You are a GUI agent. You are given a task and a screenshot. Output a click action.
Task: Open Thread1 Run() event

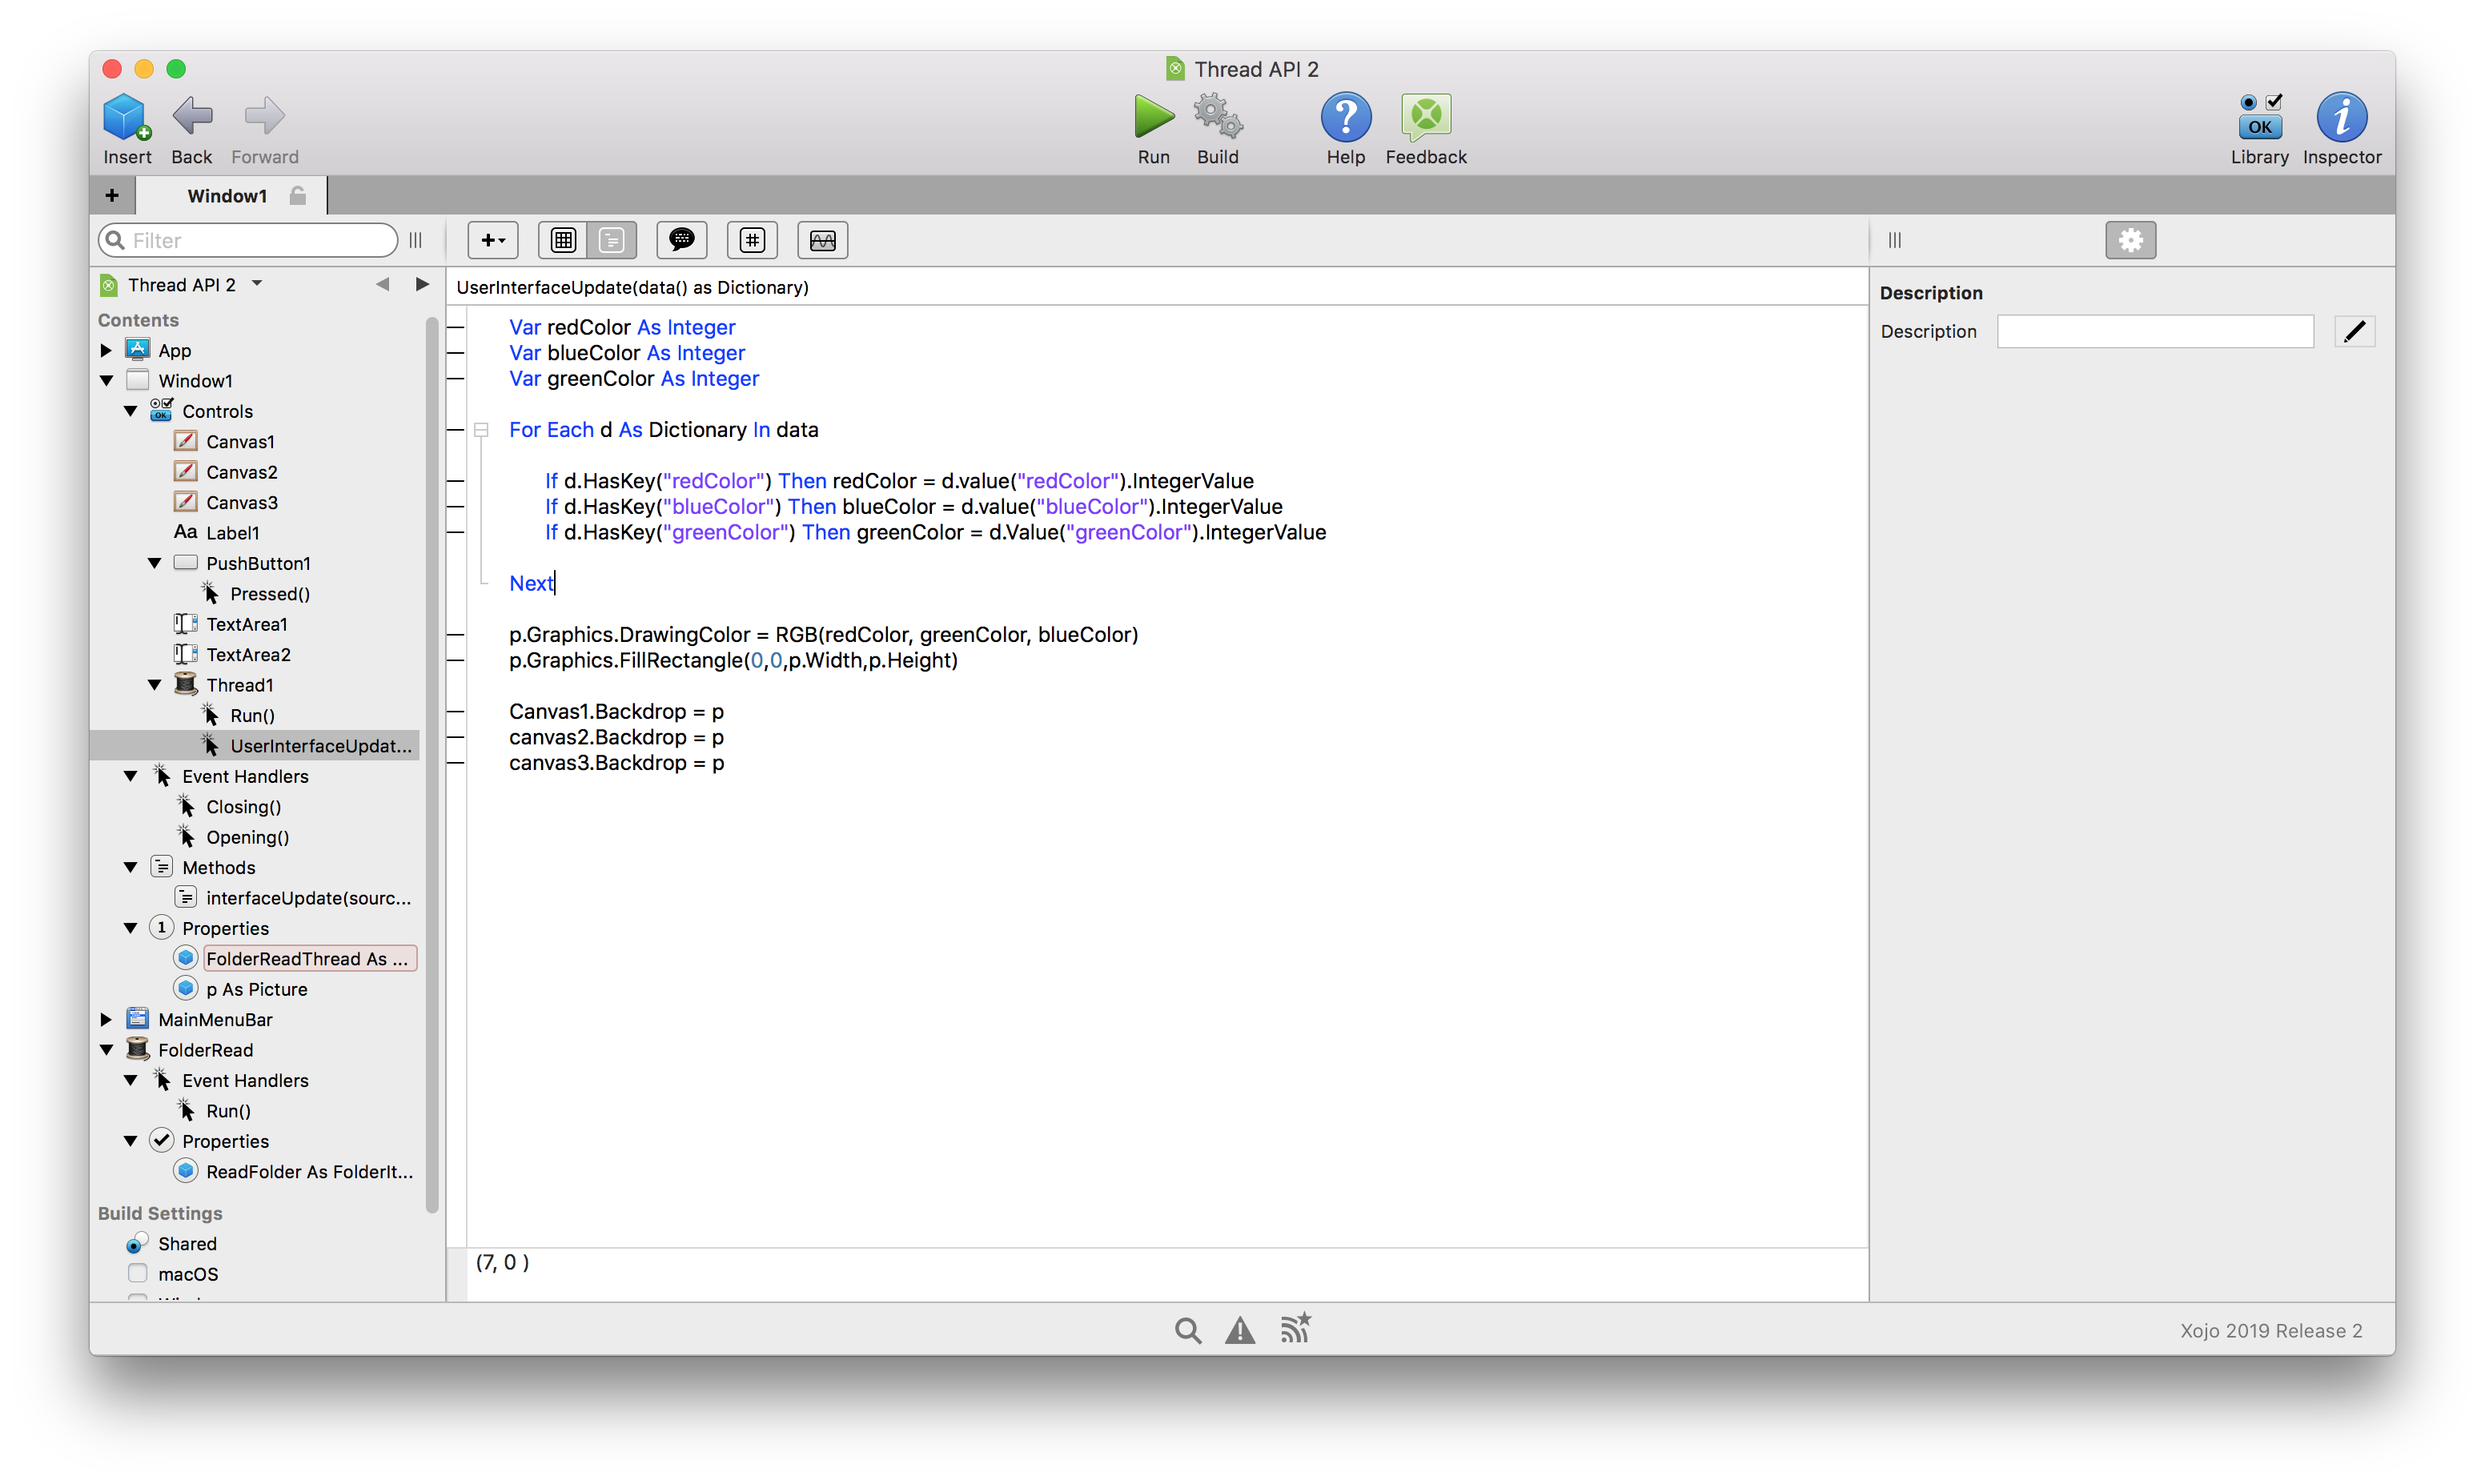coord(252,715)
